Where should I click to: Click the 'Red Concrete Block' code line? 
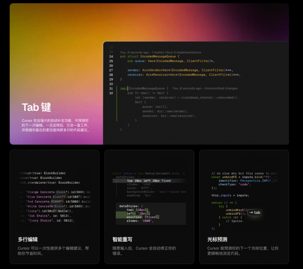point(55,201)
